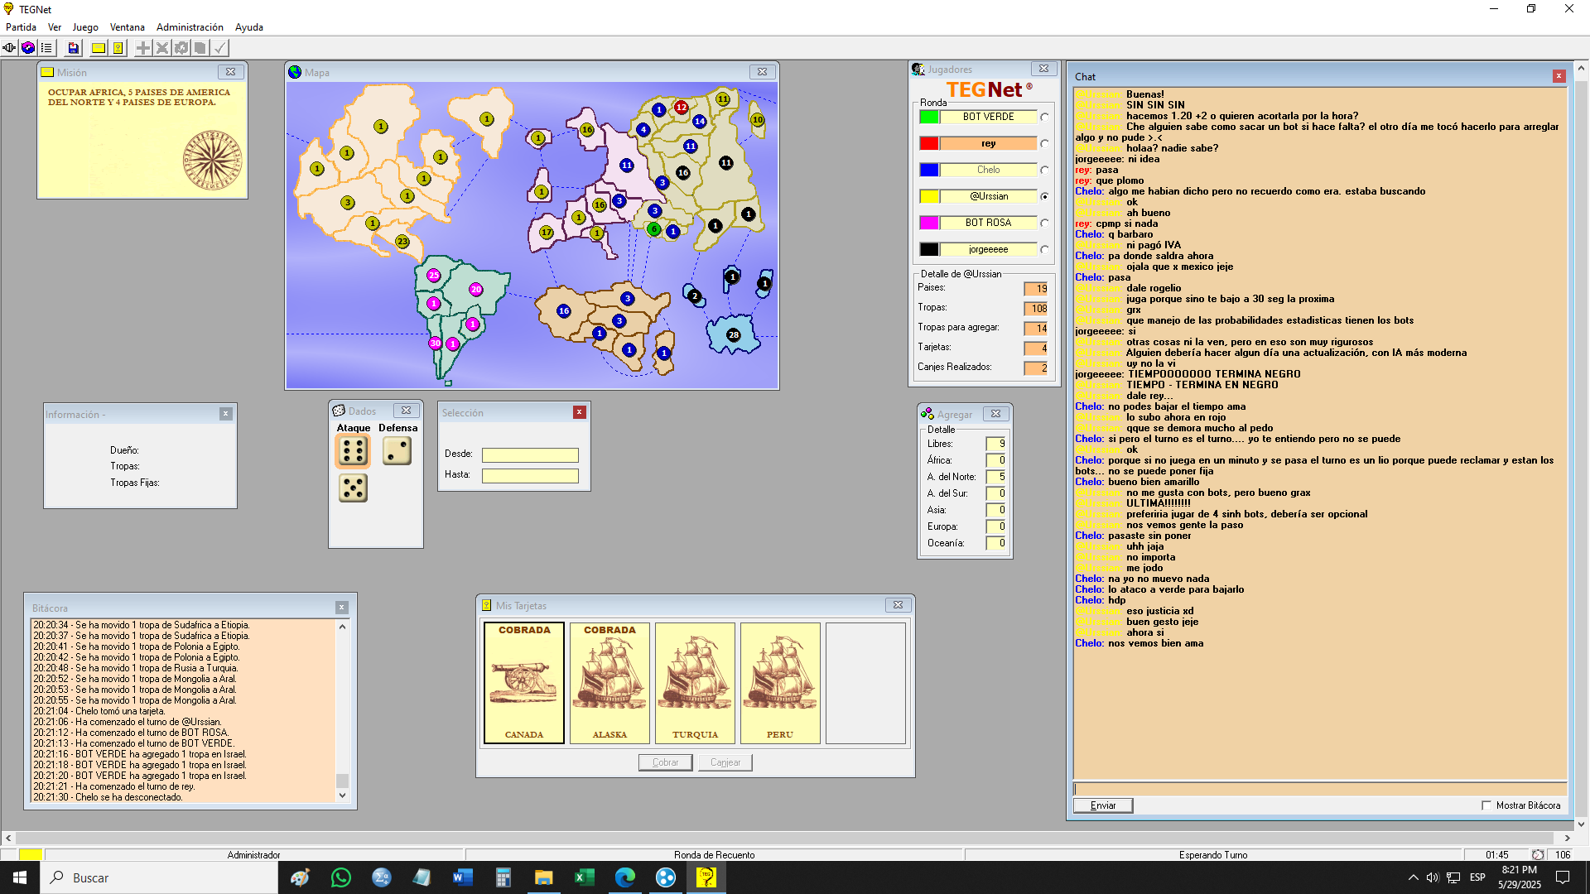Open Microsoft Edge from the taskbar
Viewport: 1590px width, 894px height.
click(624, 877)
